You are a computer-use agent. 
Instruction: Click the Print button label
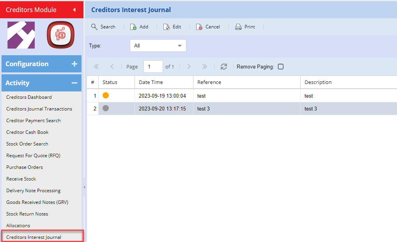pyautogui.click(x=250, y=27)
